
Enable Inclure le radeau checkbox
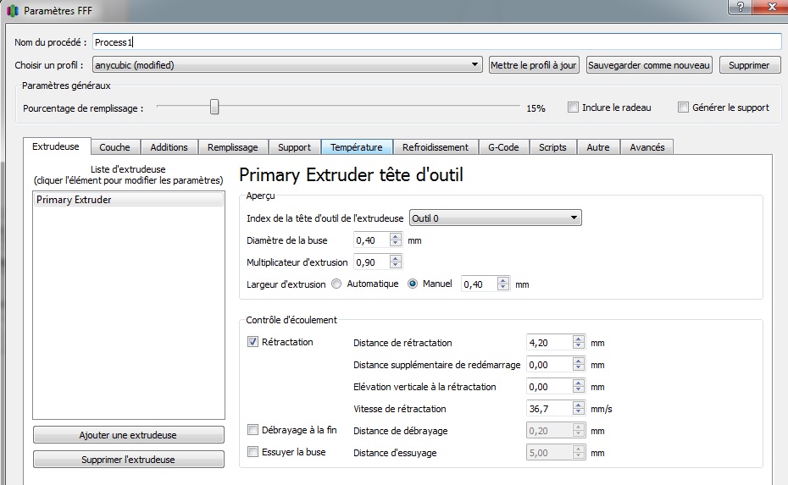pos(573,107)
